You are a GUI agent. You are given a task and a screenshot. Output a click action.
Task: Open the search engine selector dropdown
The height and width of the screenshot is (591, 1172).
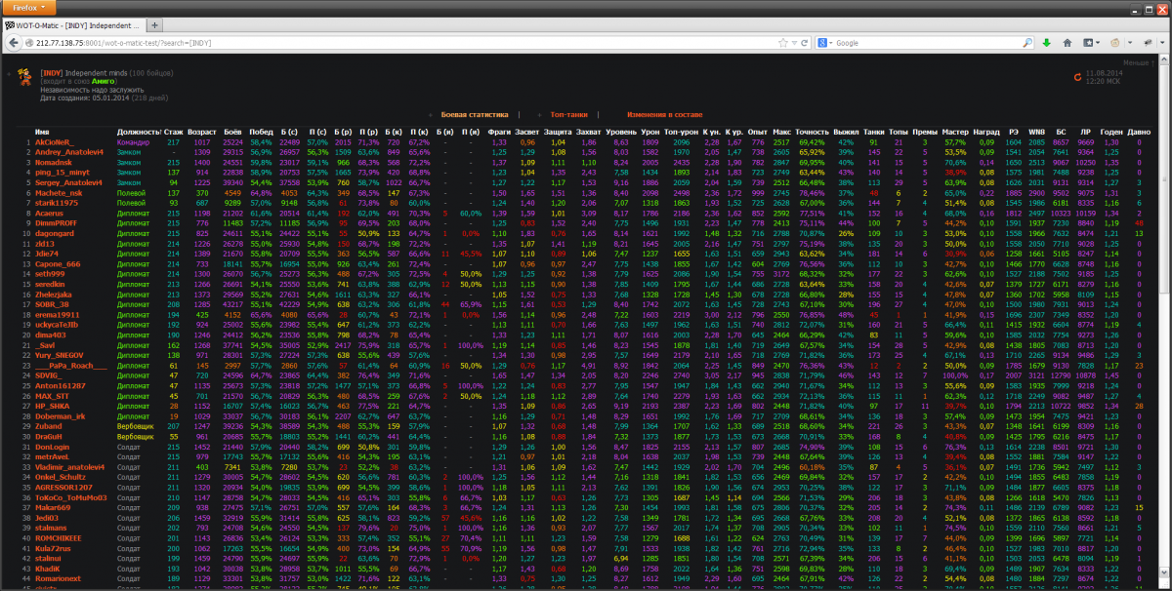point(826,43)
